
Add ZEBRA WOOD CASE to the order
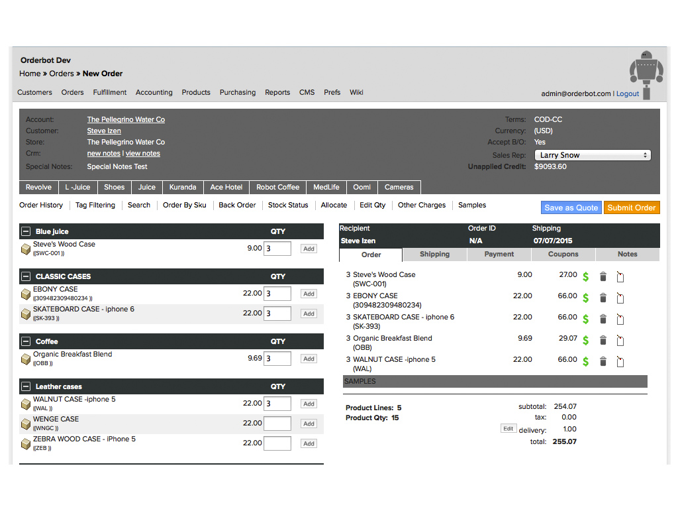pos(309,443)
